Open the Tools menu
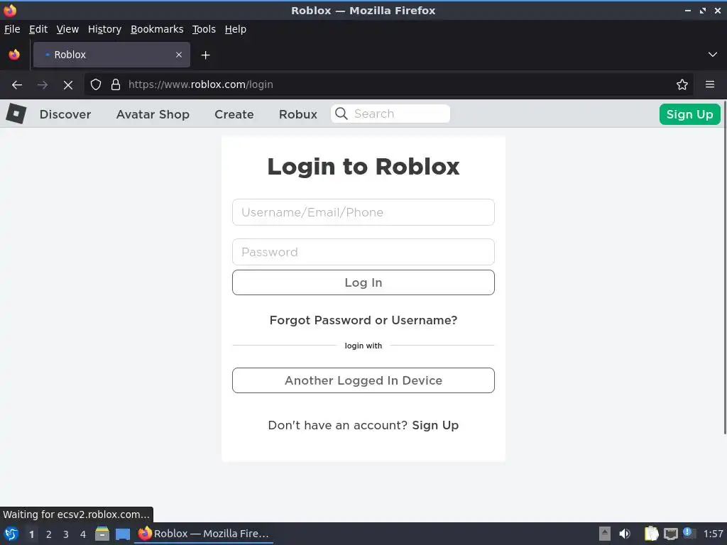727x545 pixels. (x=204, y=29)
